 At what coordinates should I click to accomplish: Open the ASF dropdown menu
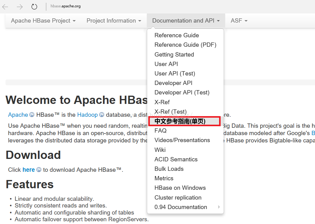click(239, 21)
